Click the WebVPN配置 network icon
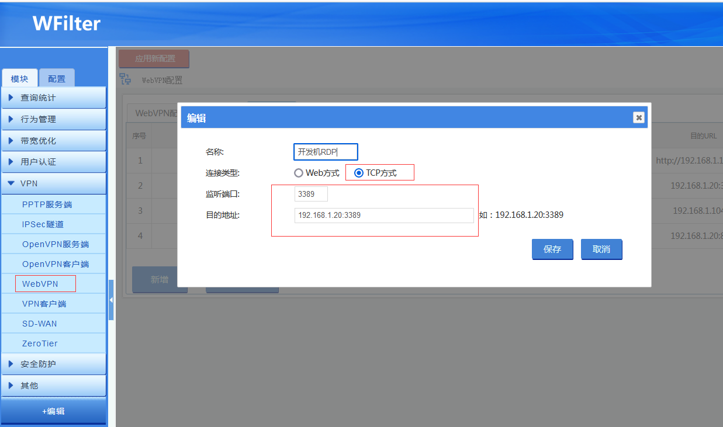Screen dimensions: 723x427 coord(125,79)
